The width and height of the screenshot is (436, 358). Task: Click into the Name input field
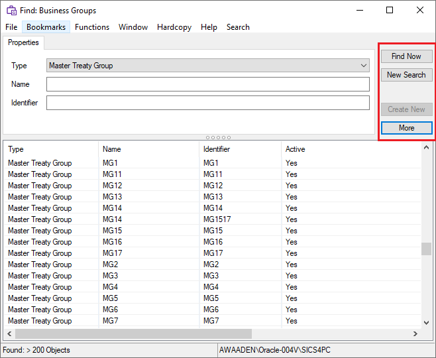207,84
